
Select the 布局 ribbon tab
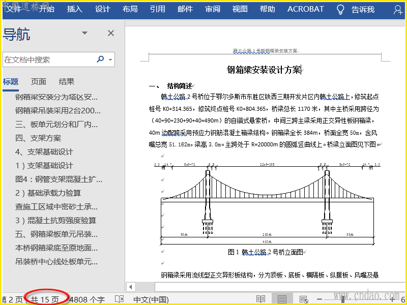point(130,9)
